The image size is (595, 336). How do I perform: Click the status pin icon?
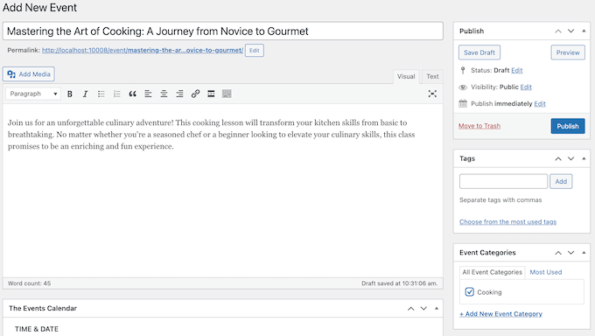click(x=463, y=70)
